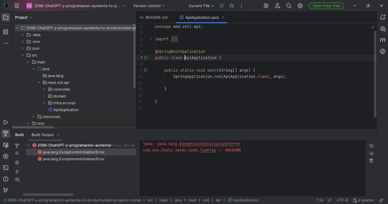Viewport: 388px width, 204px height.
Task: Toggle build view options eye icon
Action: 17,180
